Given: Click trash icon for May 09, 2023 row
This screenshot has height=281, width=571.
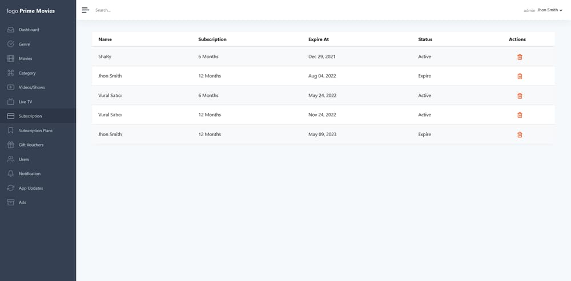Looking at the screenshot, I should [x=520, y=135].
